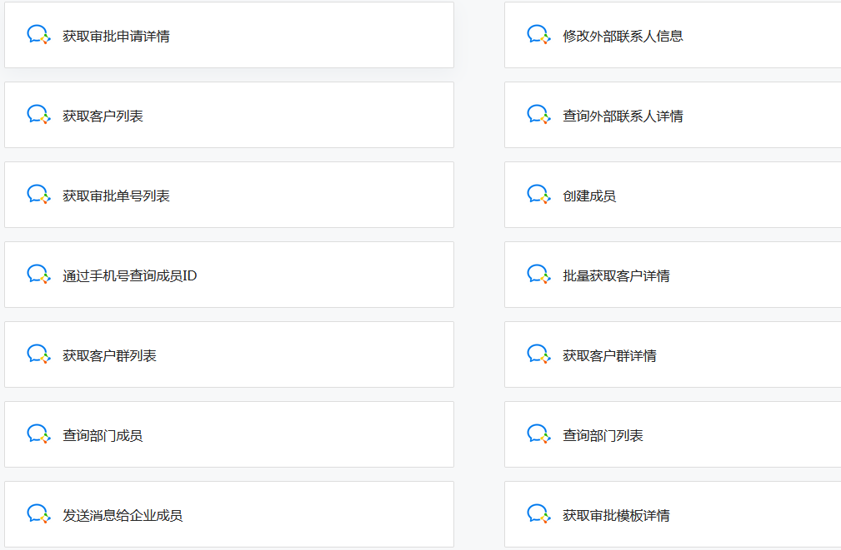Image resolution: width=841 pixels, height=550 pixels.
Task: Pick the 通过手机号查询成员ID action label
Action: [130, 275]
